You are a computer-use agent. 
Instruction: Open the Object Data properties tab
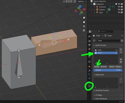point(89,86)
